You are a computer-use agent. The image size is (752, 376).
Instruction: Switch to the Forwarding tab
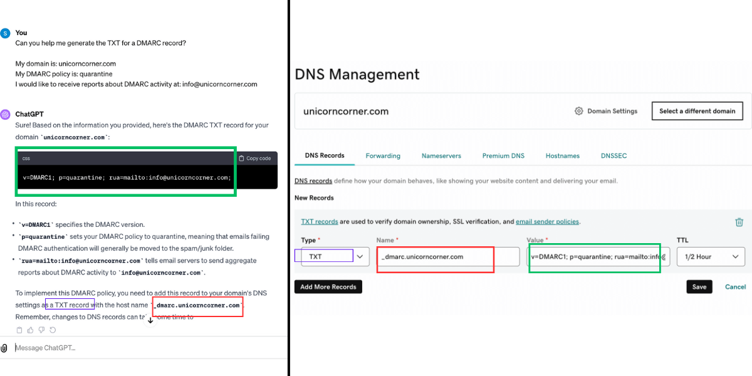383,155
